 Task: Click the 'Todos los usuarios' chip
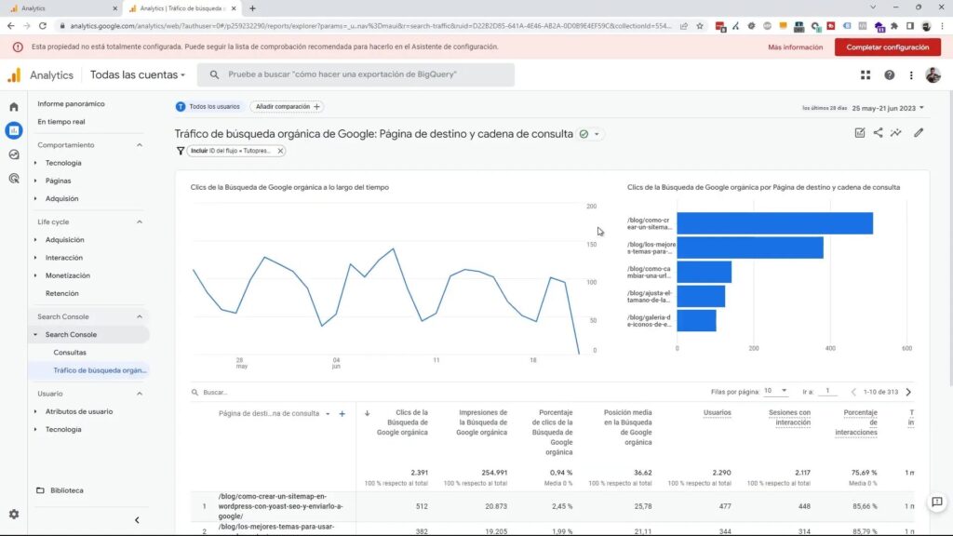tap(209, 106)
